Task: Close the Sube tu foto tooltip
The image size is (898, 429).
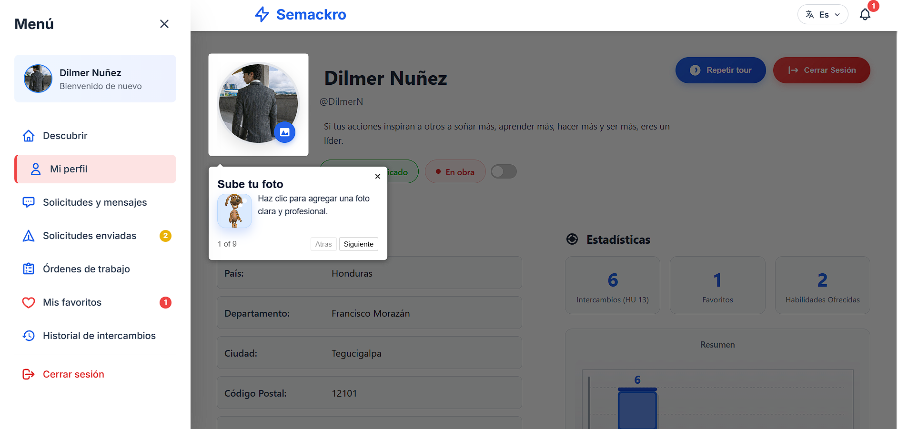Action: click(377, 177)
